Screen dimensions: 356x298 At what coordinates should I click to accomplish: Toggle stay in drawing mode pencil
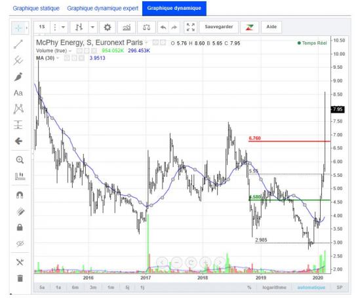[x=20, y=211]
